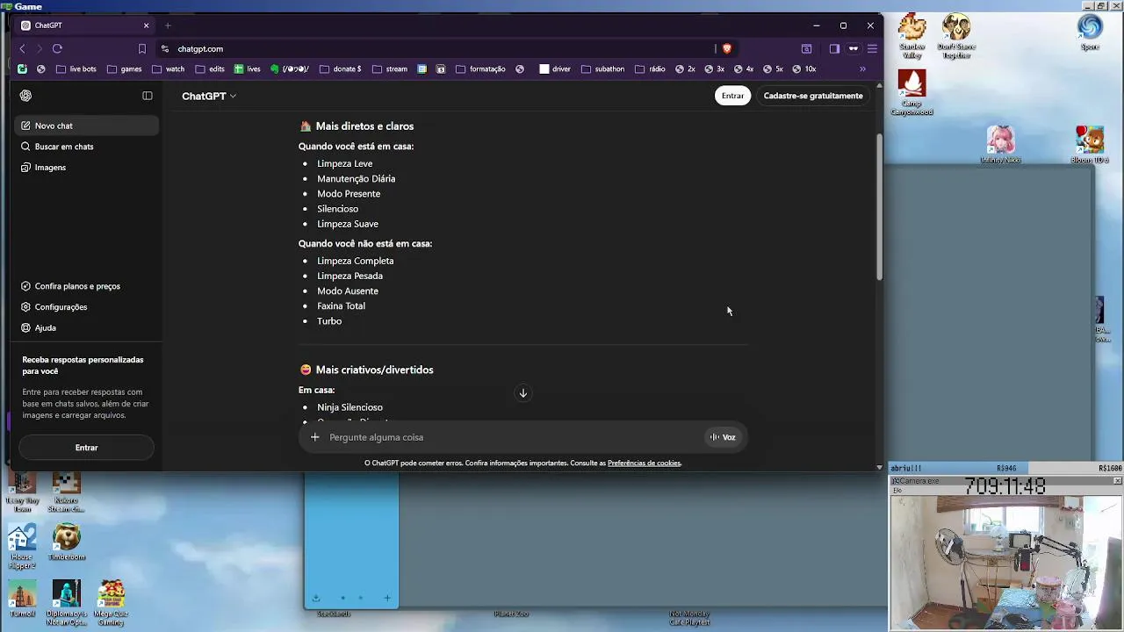Open Mega Quiz Gaming desktop shortcut
Image resolution: width=1124 pixels, height=632 pixels.
pos(111,603)
